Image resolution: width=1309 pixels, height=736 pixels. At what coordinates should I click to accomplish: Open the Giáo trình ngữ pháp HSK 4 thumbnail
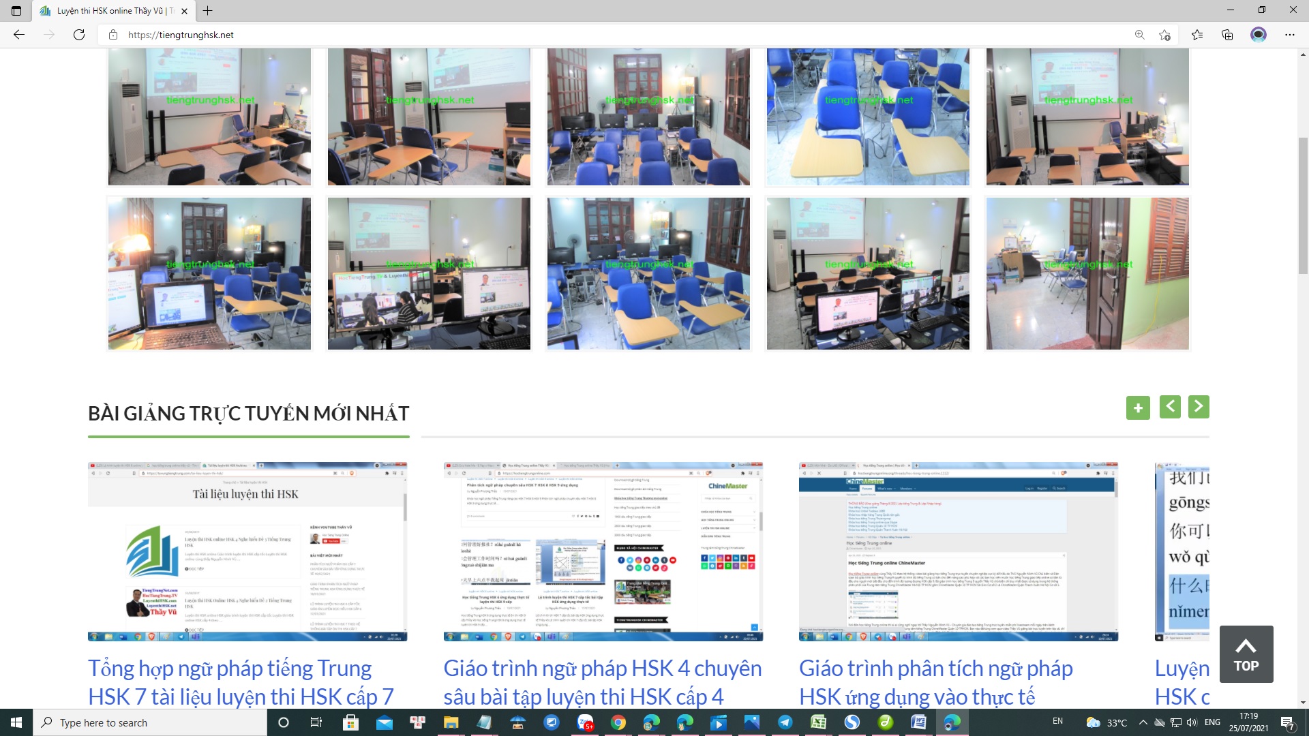(603, 551)
